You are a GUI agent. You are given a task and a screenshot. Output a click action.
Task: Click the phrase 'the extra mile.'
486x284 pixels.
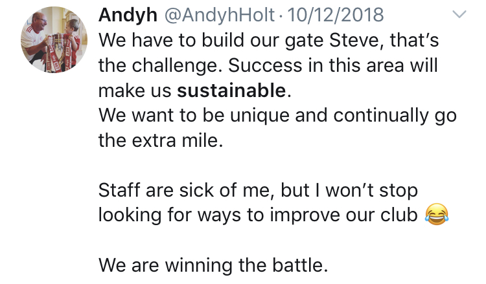pos(161,140)
